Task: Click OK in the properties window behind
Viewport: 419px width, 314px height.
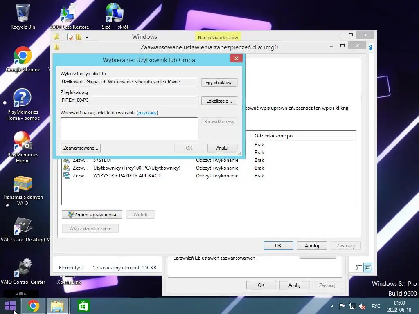Action: tap(261, 285)
